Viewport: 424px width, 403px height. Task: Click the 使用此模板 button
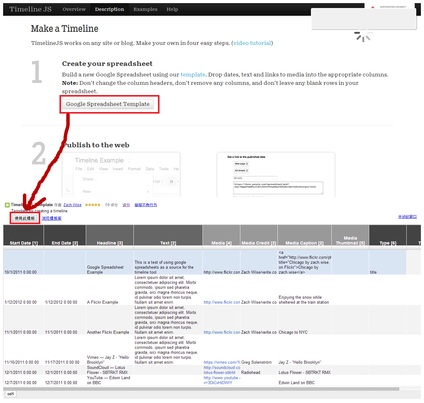(x=25, y=218)
